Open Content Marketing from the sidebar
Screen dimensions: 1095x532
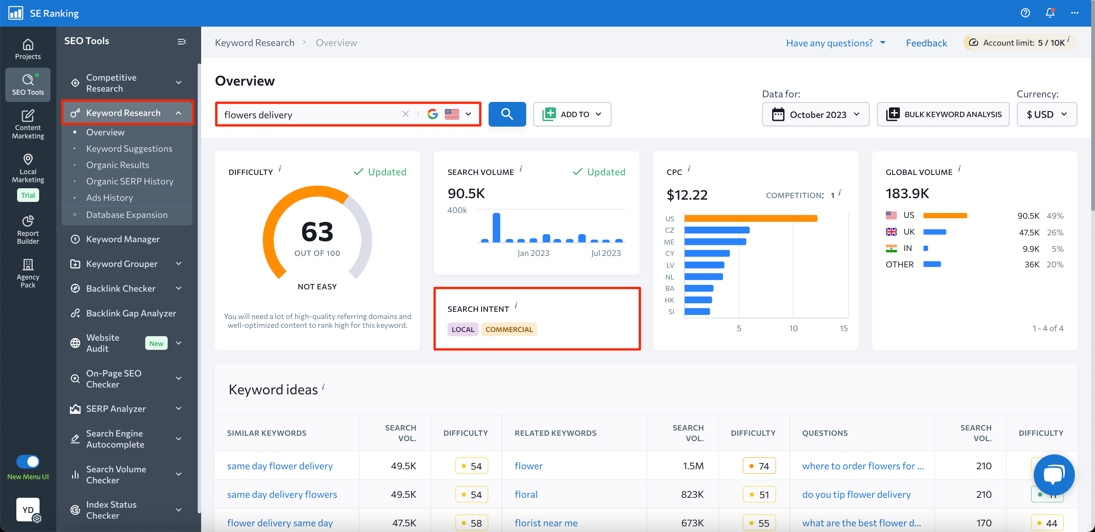pos(28,124)
